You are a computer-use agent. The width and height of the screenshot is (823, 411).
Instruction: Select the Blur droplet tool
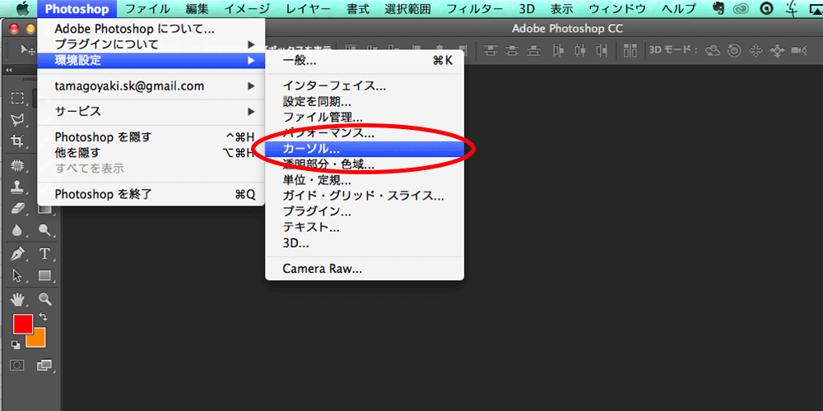(18, 229)
